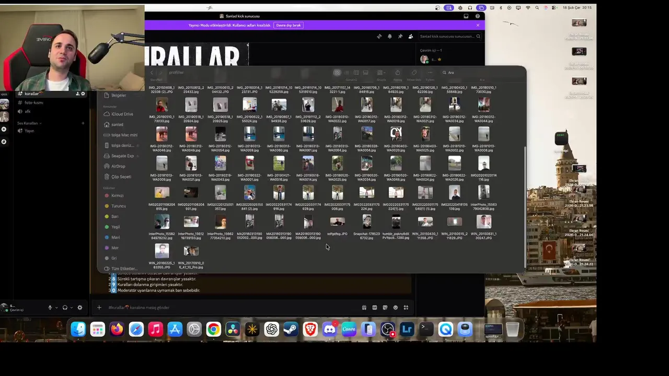Collapse the Ses Kanalları category
Image resolution: width=669 pixels, height=376 pixels.
pyautogui.click(x=29, y=123)
